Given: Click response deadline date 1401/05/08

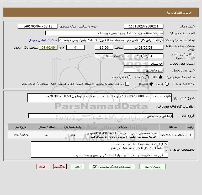Looking at the screenshot, I should click(x=144, y=47).
